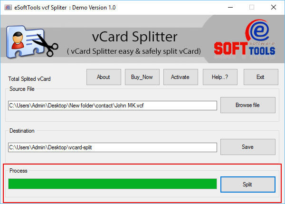Click the green Process progress bar
This screenshot has height=204, width=285.
coord(113,184)
